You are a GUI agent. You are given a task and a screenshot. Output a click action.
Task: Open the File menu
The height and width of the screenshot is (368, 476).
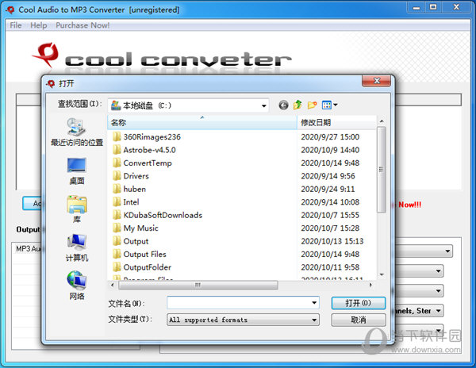[x=16, y=25]
